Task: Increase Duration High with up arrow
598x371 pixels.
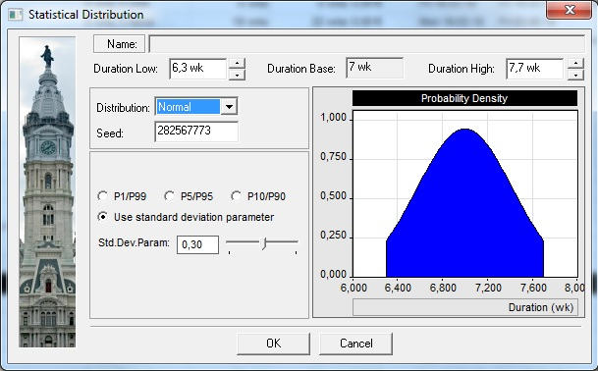Action: (x=575, y=63)
